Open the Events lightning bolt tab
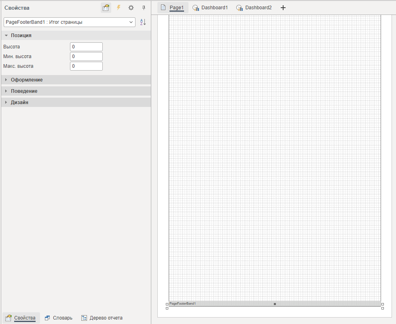 [119, 8]
